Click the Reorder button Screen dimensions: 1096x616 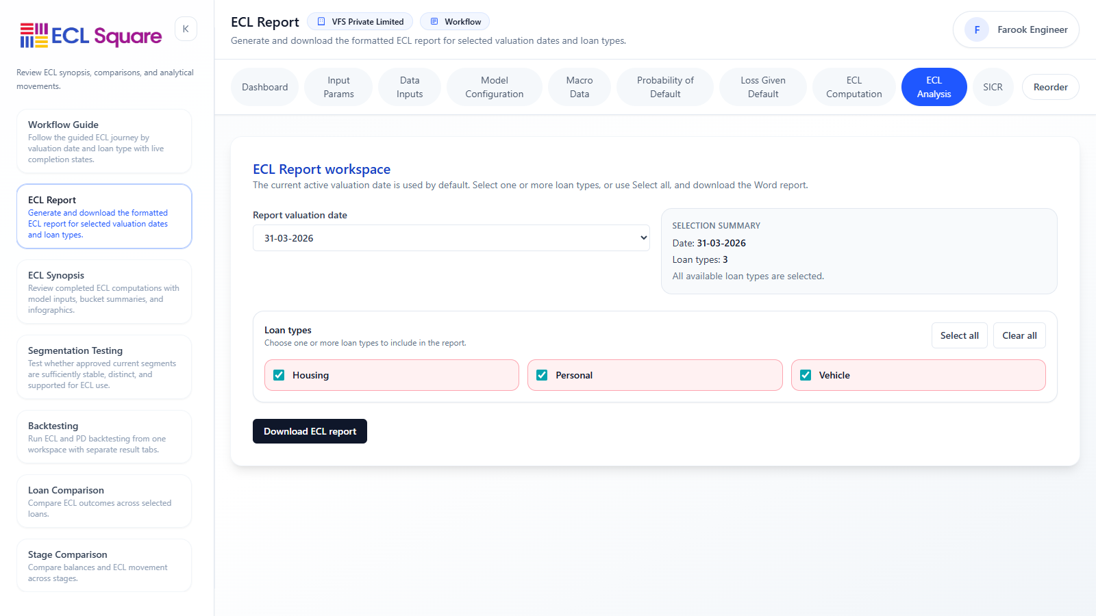[1051, 87]
